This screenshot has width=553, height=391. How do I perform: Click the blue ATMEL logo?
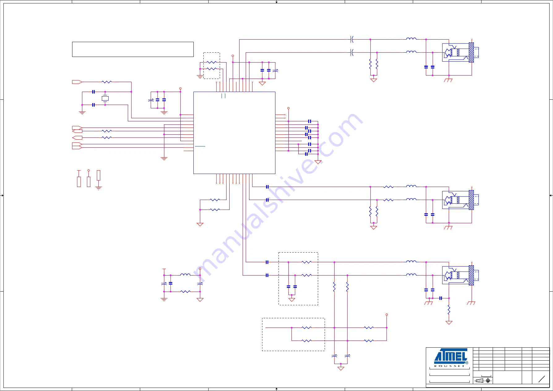pyautogui.click(x=451, y=357)
